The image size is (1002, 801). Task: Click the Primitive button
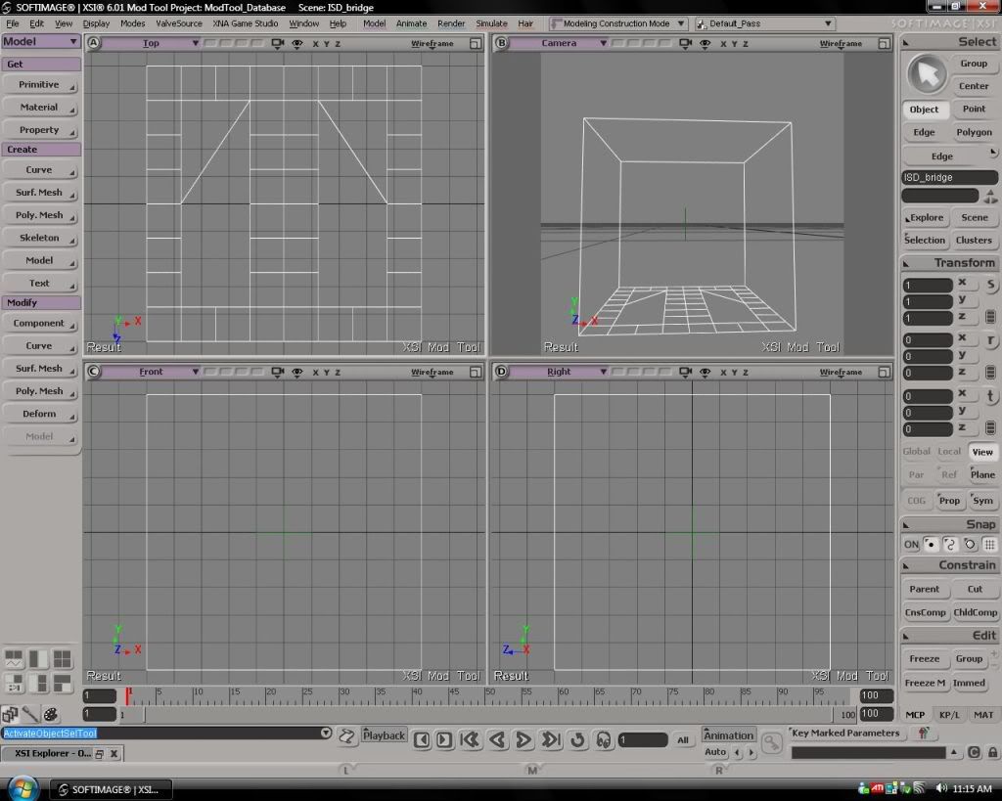tap(39, 84)
